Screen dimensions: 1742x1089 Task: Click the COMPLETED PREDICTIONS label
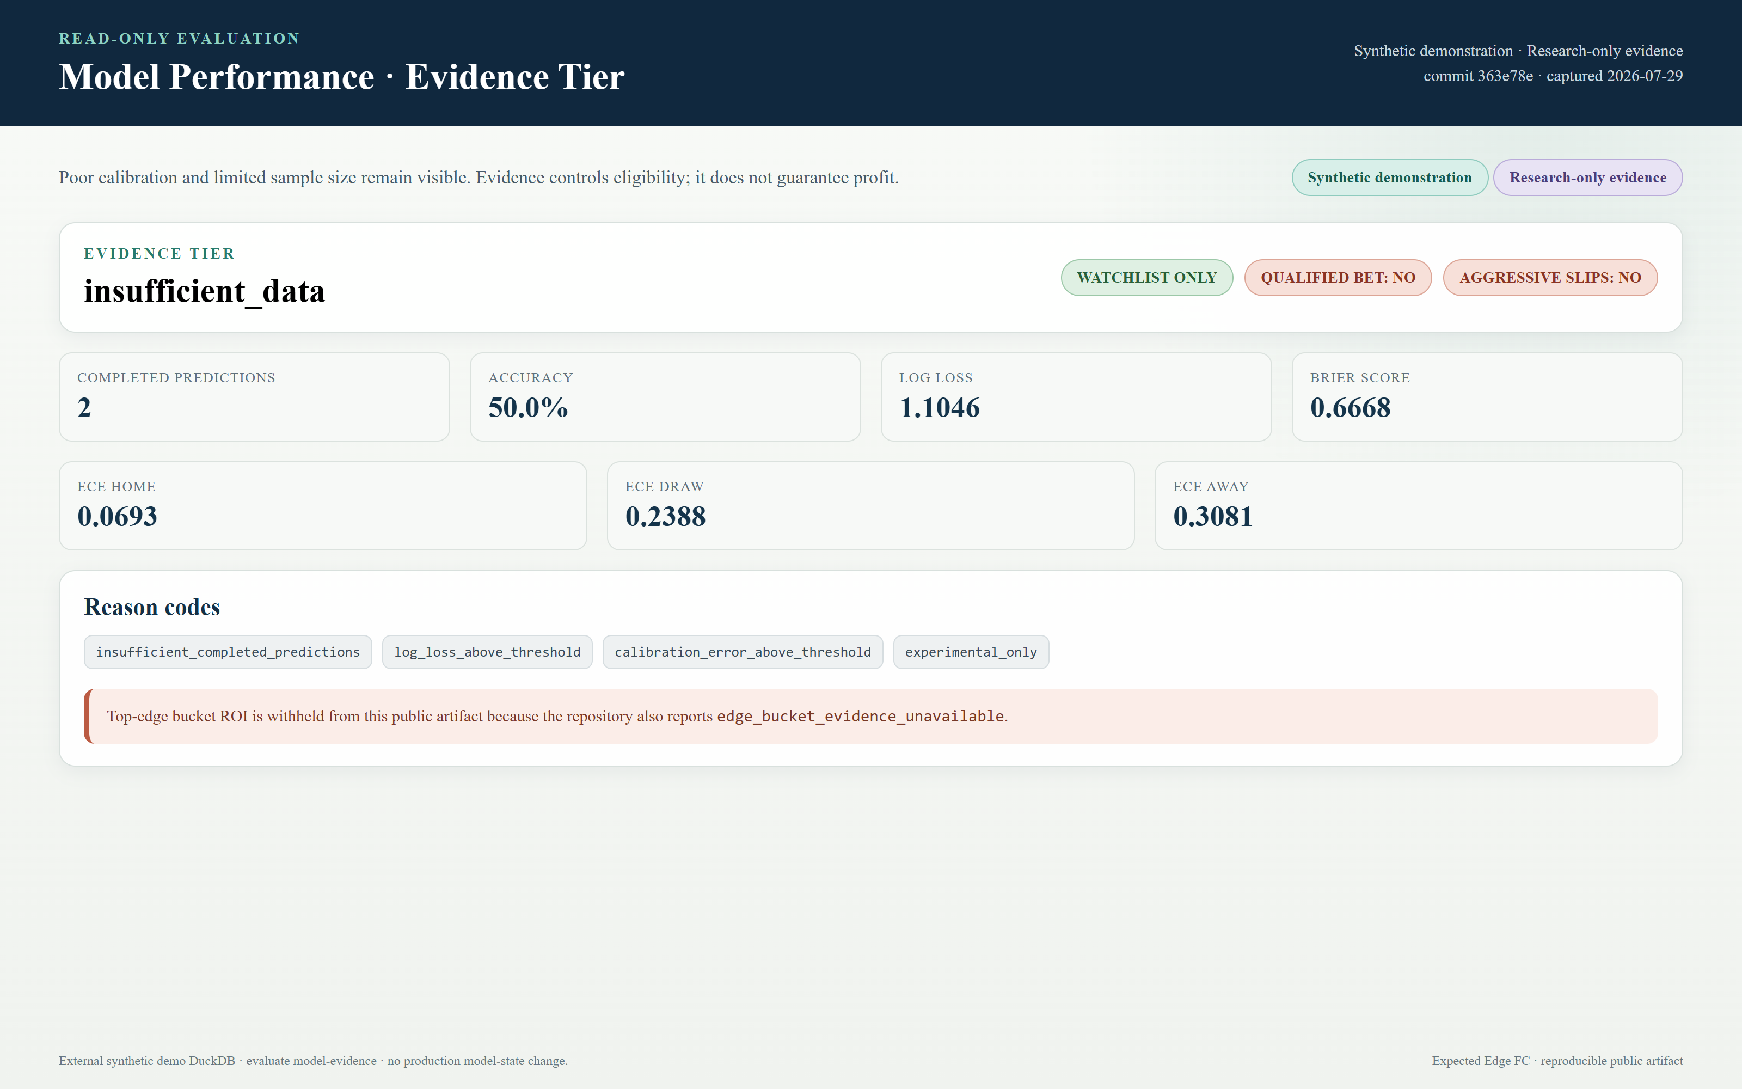[x=176, y=377]
